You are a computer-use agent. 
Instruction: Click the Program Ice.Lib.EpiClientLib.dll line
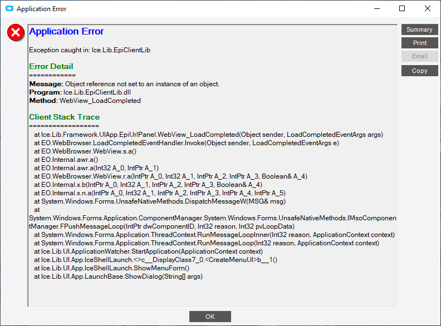pos(80,92)
